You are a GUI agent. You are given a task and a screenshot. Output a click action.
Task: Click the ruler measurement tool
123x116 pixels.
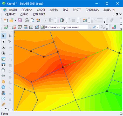pyautogui.click(x=3, y=104)
